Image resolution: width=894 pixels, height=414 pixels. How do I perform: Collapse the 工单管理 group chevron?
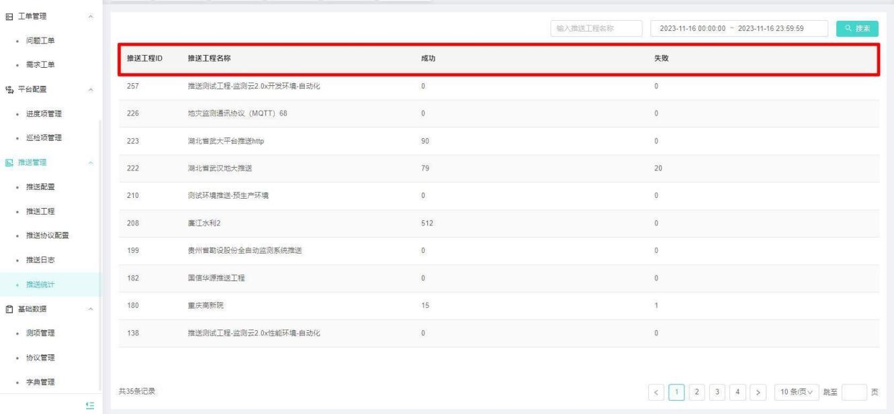coord(91,16)
